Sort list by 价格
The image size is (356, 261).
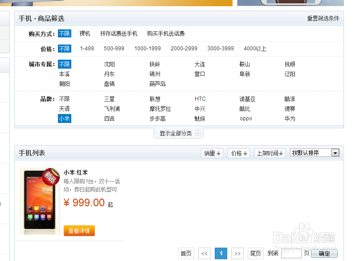pos(239,153)
